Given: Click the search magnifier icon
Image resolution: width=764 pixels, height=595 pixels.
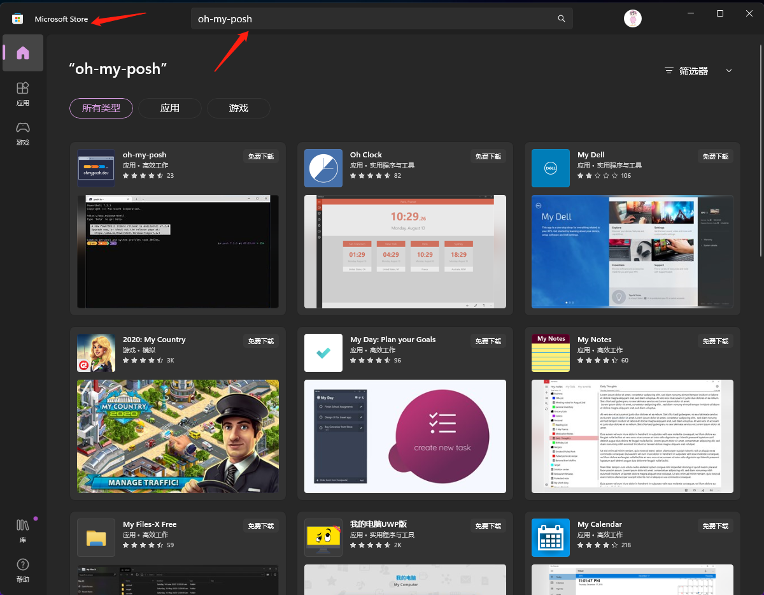Looking at the screenshot, I should click(x=561, y=18).
